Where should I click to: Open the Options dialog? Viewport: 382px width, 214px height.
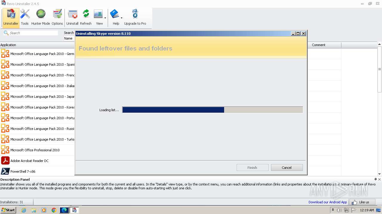coord(57,18)
